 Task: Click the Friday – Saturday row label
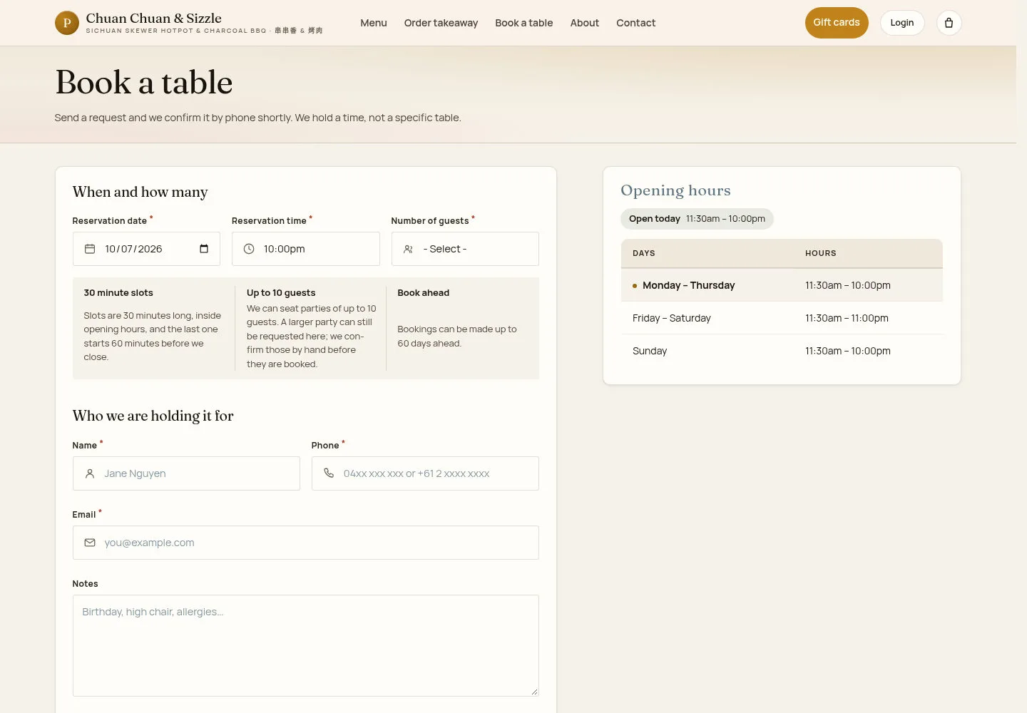pos(672,318)
